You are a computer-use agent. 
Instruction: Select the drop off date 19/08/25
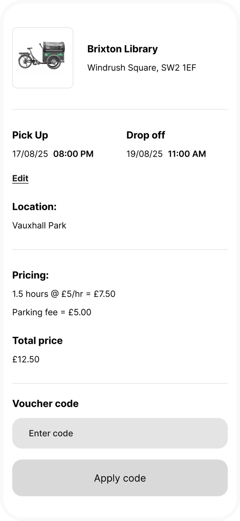point(144,154)
